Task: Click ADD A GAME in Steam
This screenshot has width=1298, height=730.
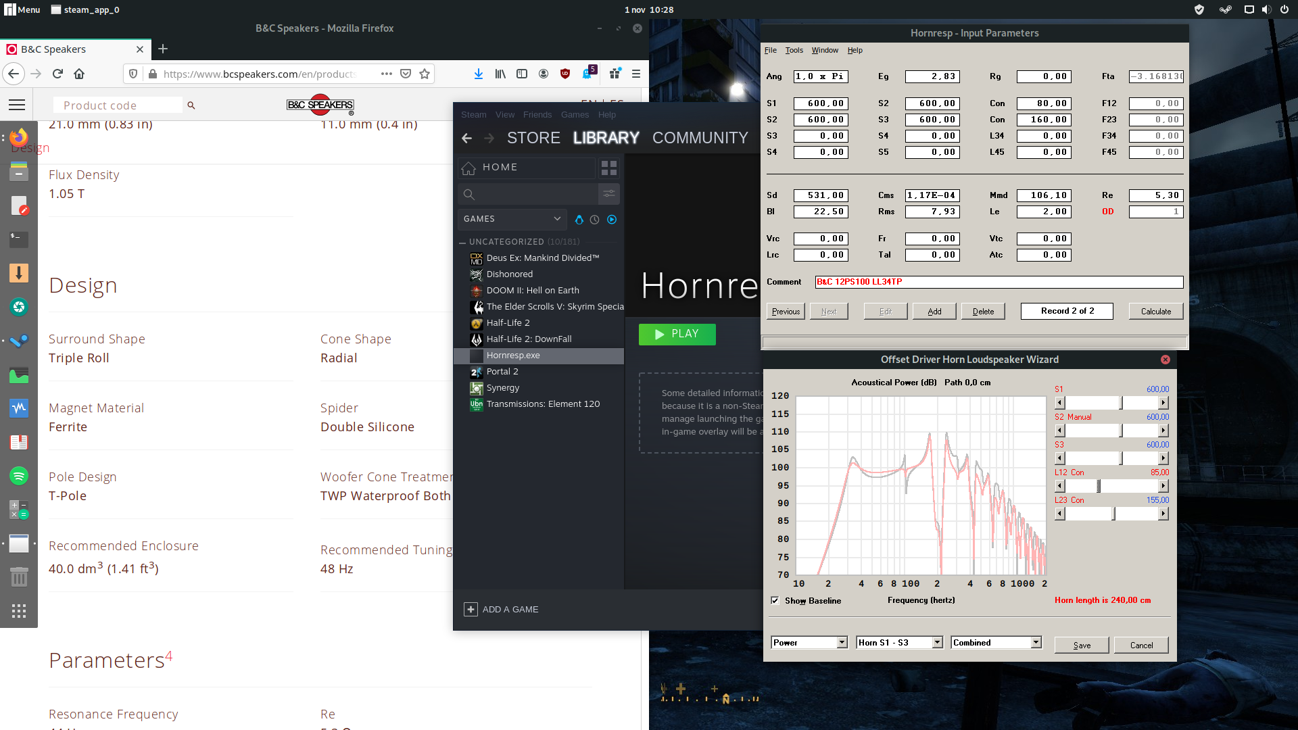Action: pyautogui.click(x=502, y=610)
